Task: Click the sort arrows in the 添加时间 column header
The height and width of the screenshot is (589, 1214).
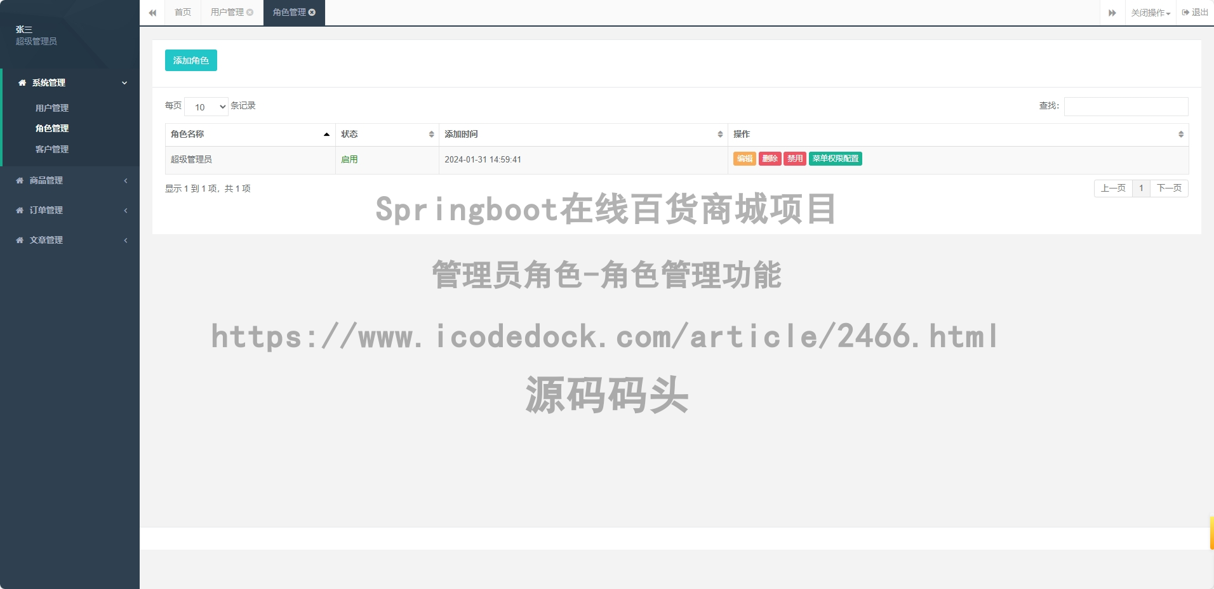Action: click(x=720, y=134)
